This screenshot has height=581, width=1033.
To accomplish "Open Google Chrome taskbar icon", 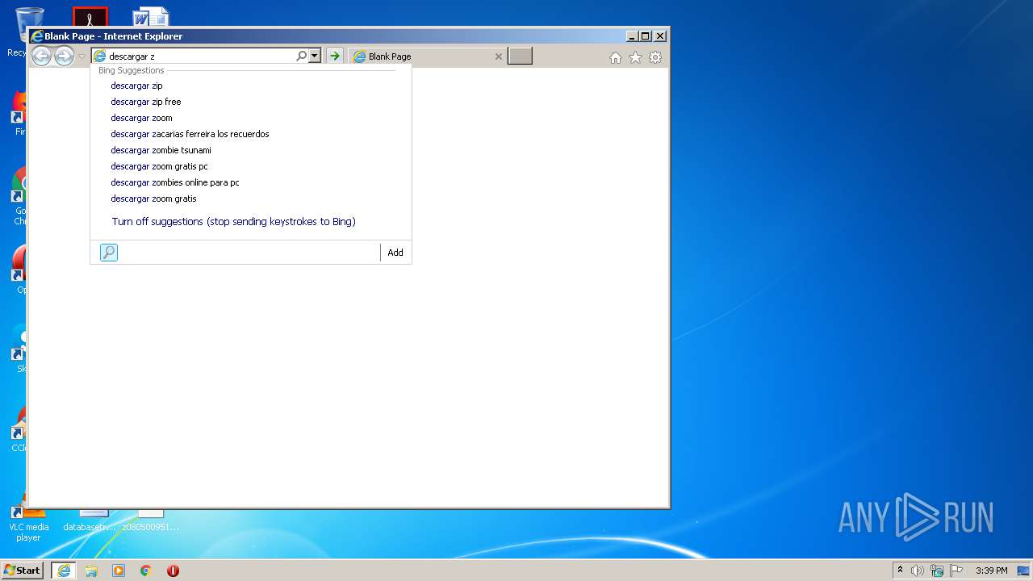I will (x=146, y=571).
